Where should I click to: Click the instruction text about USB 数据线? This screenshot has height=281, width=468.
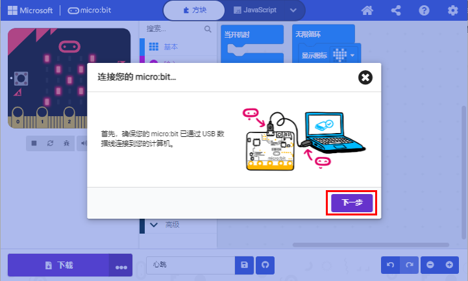(162, 139)
